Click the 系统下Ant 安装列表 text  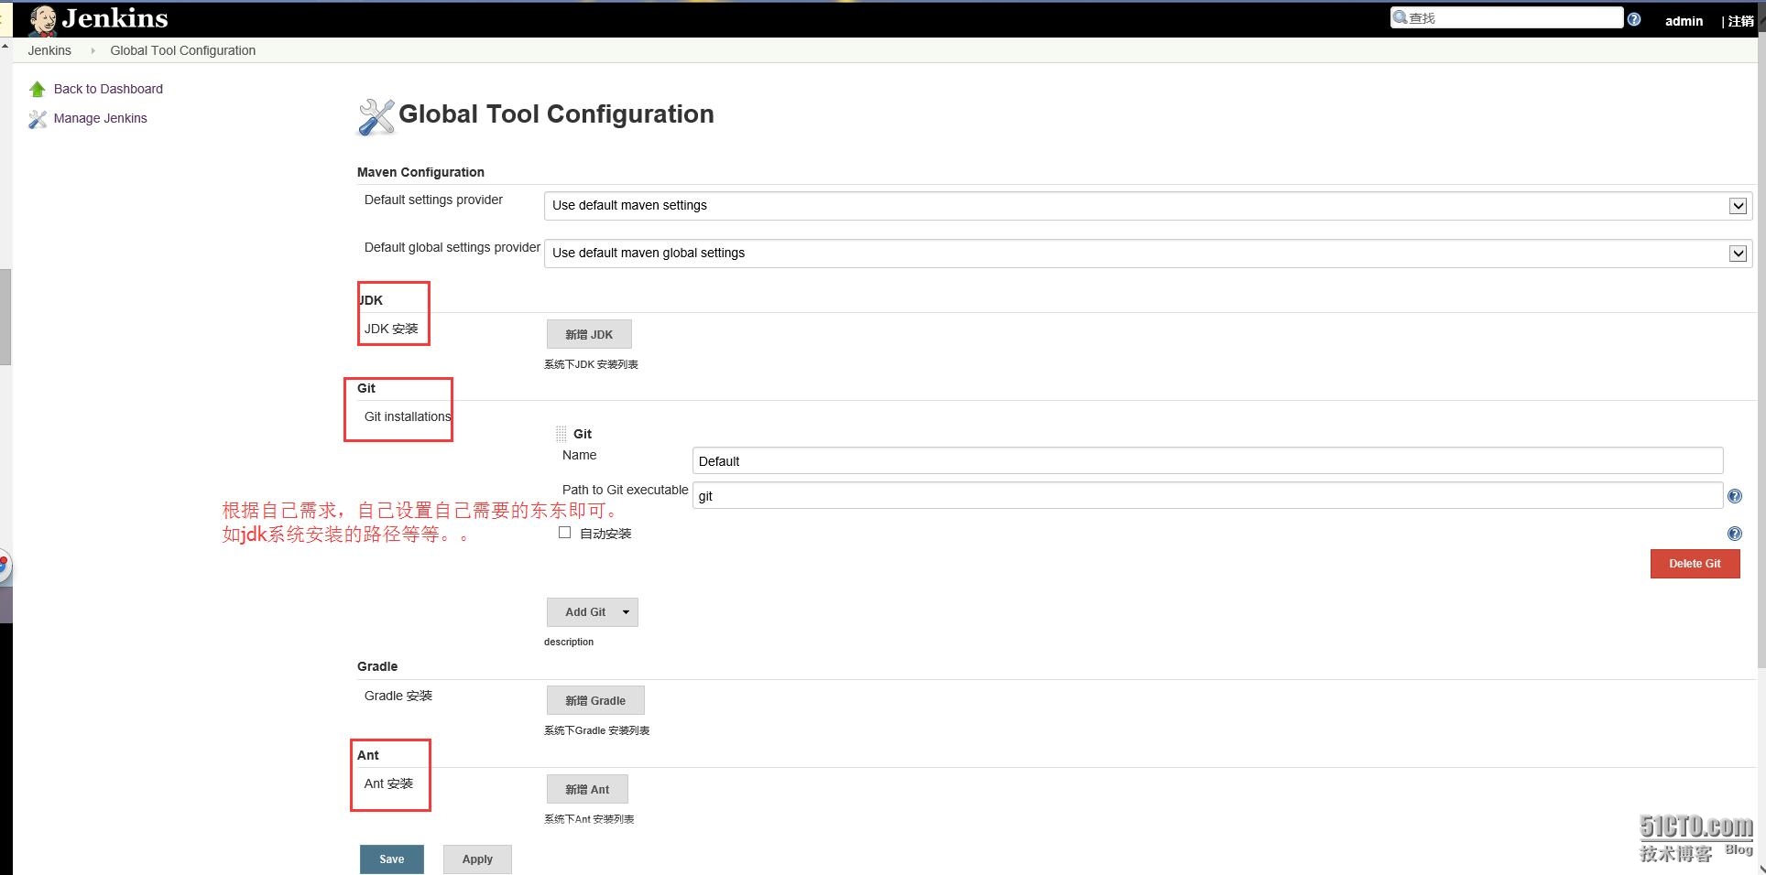click(589, 819)
